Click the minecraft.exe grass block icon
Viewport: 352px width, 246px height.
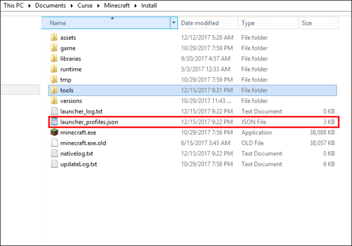(x=55, y=132)
